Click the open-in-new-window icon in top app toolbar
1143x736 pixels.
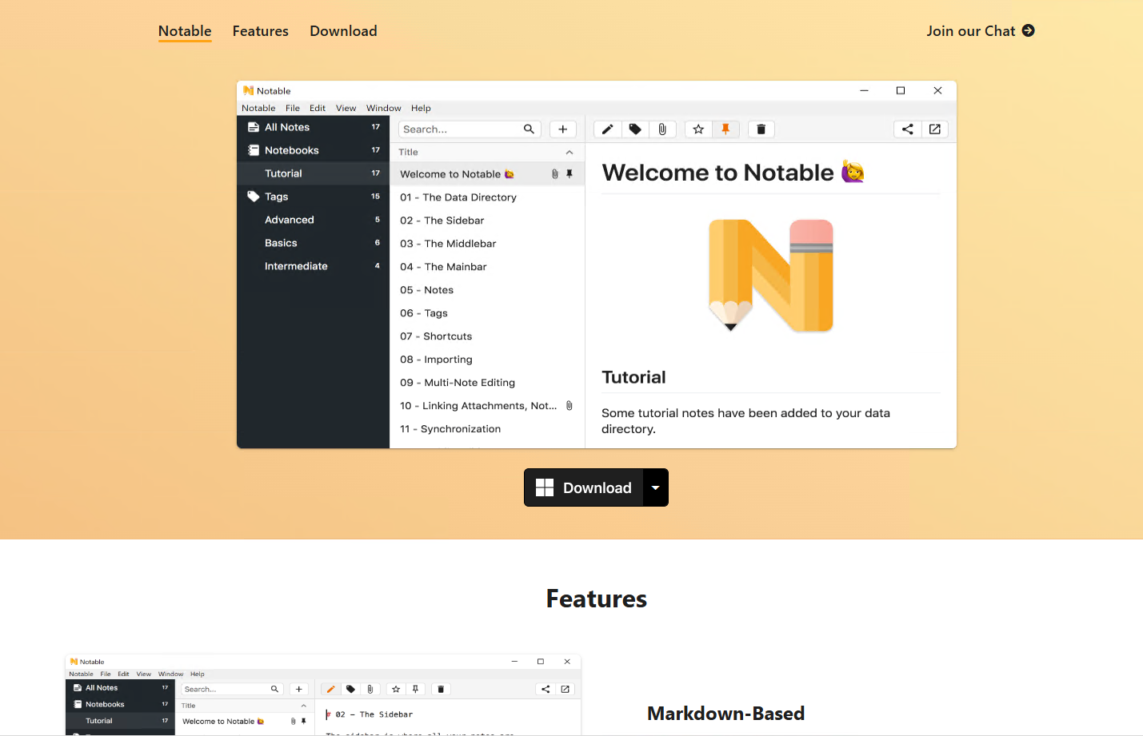coord(934,129)
